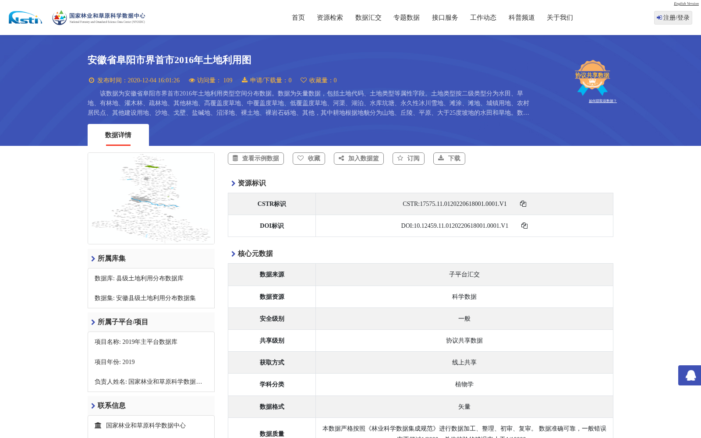Click the institution icon beside 国家林业和草原科学数据中心
The width and height of the screenshot is (701, 438).
98,425
